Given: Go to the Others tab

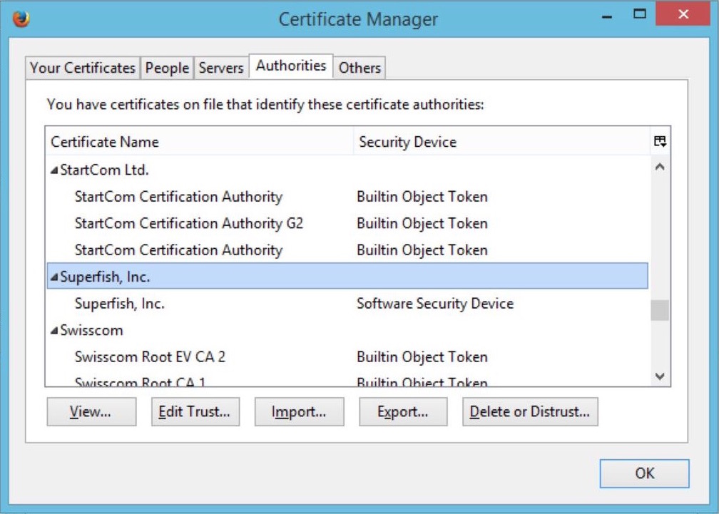Looking at the screenshot, I should [359, 68].
